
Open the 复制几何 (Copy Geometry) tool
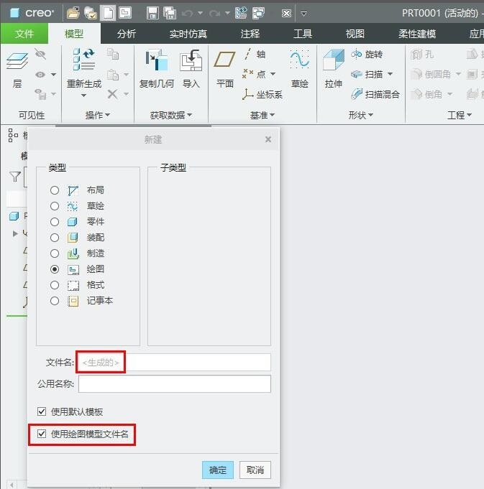coord(156,63)
